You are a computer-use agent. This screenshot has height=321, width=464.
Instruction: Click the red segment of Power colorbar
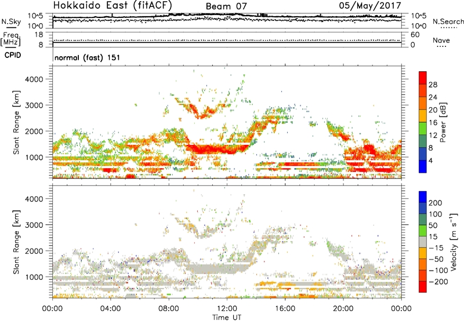pyautogui.click(x=423, y=78)
